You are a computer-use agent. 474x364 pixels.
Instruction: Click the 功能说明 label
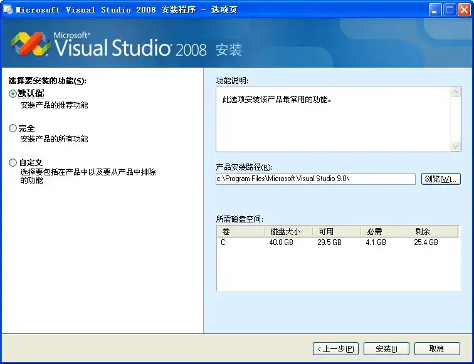(232, 81)
